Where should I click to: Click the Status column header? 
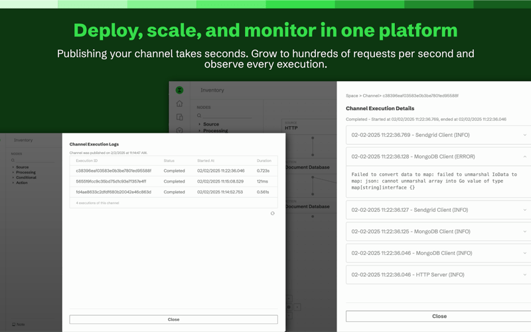point(169,161)
